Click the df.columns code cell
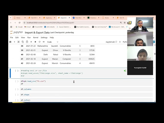Viewport: 164px width, 123px height. (86, 89)
